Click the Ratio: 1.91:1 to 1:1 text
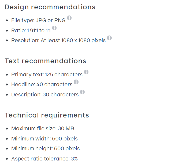Image resolution: width=171 pixels, height=165 pixels. (31, 30)
